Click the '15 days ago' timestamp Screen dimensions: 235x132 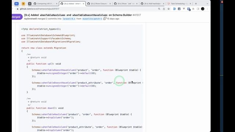tap(113, 19)
